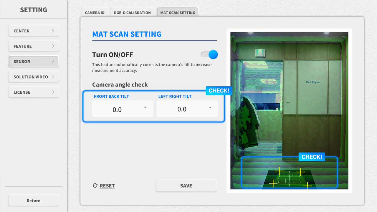The height and width of the screenshot is (212, 377).
Task: Click the chevron next to LICENSE
Action: click(x=53, y=92)
